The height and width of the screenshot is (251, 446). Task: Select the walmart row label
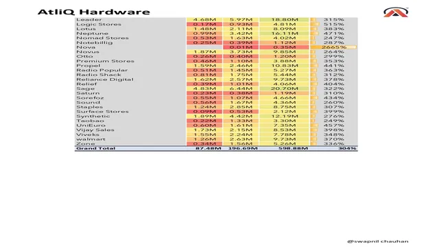click(91, 139)
